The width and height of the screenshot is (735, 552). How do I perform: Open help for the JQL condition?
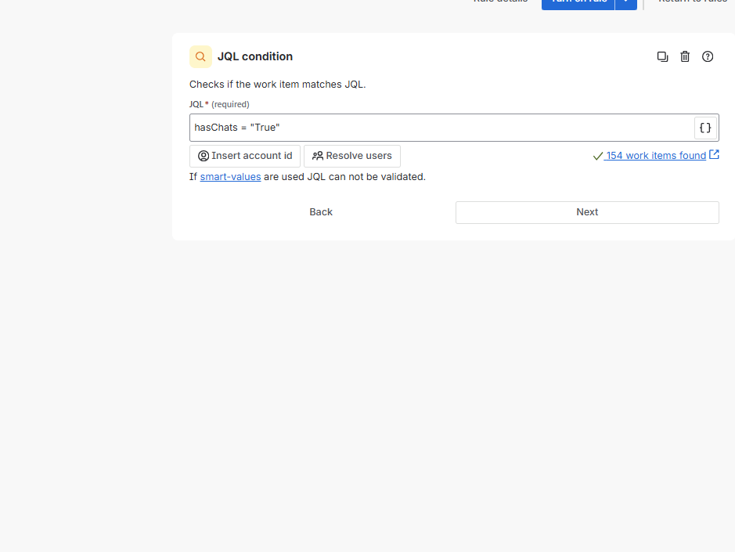tap(708, 56)
